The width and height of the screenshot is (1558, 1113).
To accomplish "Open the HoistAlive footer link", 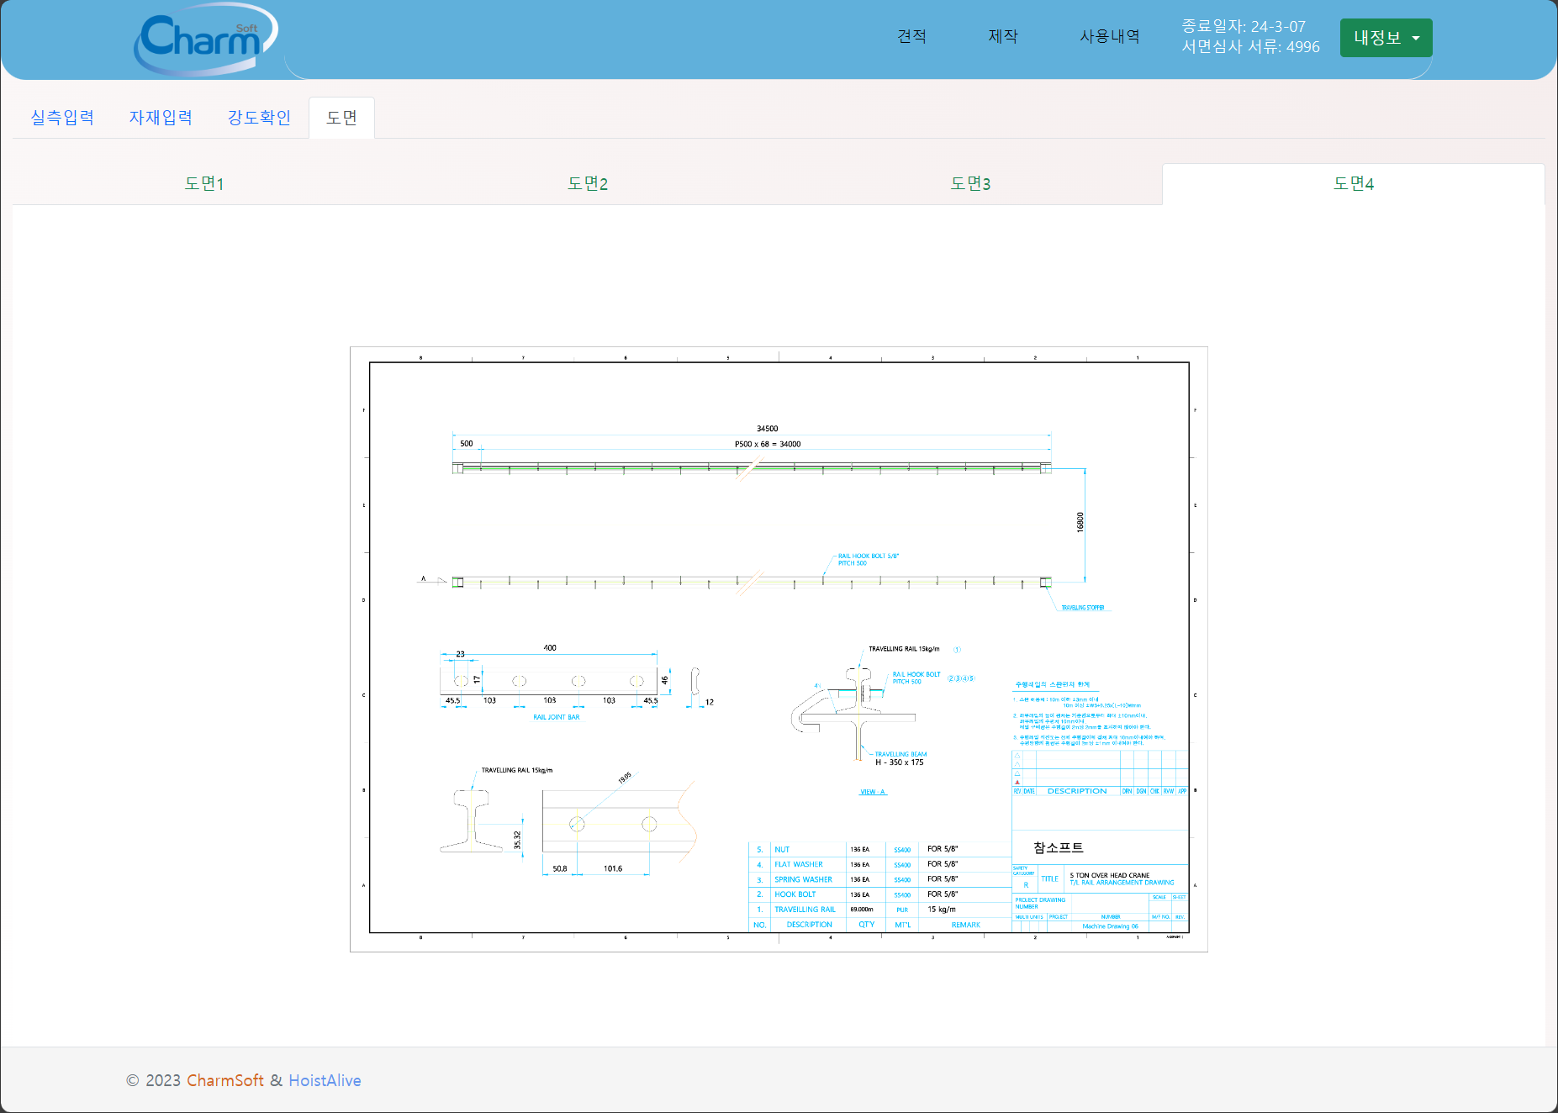I will click(x=325, y=1080).
